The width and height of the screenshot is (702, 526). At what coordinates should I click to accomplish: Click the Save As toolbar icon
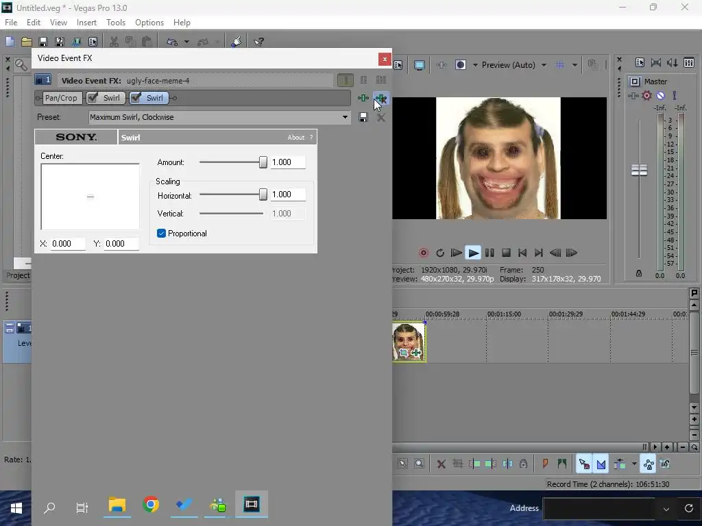(60, 42)
